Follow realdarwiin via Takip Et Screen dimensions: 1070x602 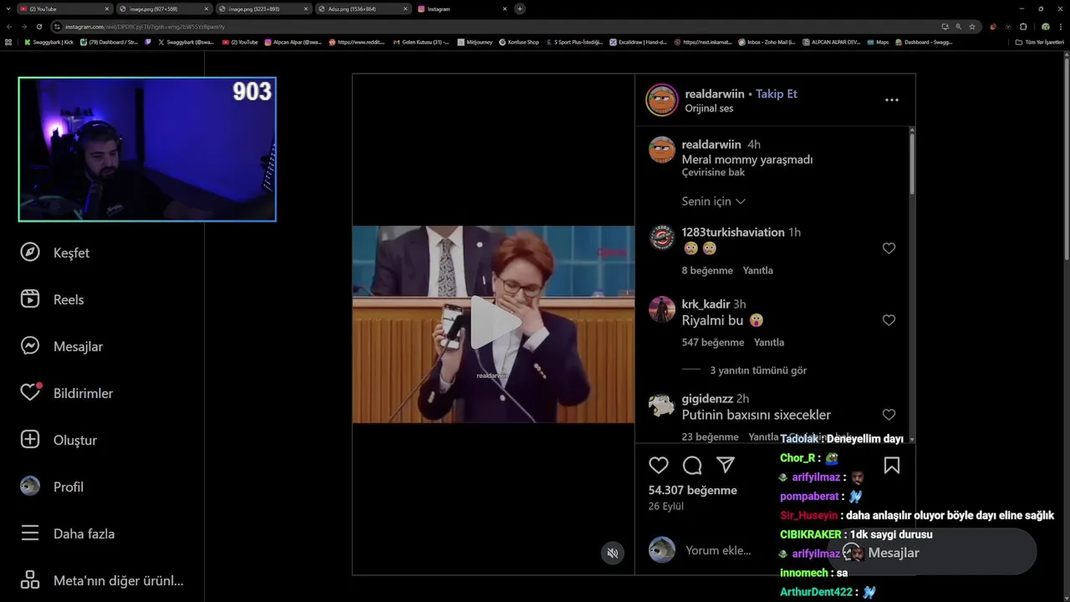click(x=777, y=94)
